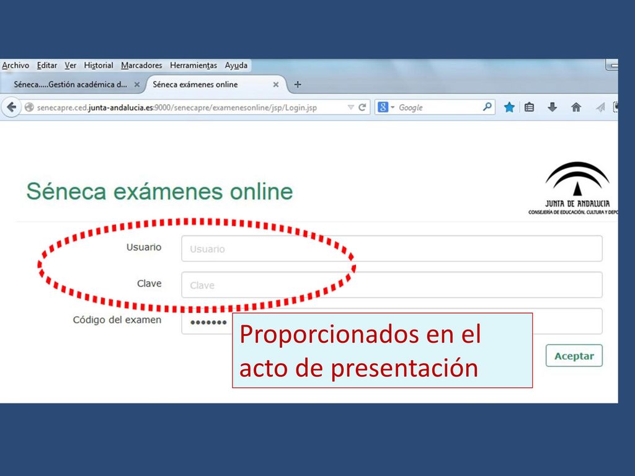
Task: Show the bookmarks list
Action: [x=530, y=107]
